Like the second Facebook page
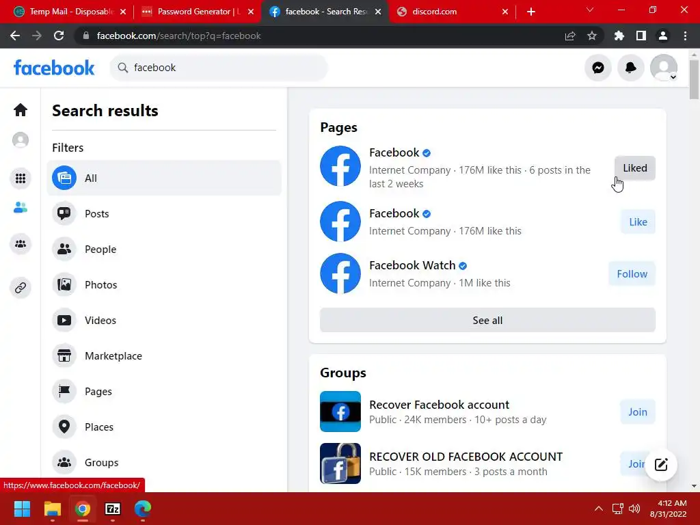Screen dimensions: 700x525 coord(638,222)
